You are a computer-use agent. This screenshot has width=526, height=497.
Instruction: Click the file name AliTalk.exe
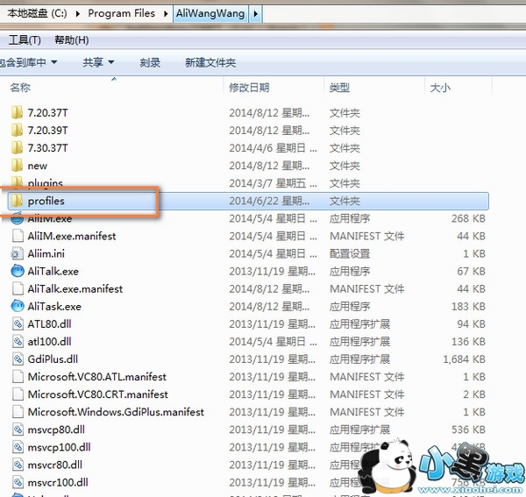pyautogui.click(x=53, y=271)
